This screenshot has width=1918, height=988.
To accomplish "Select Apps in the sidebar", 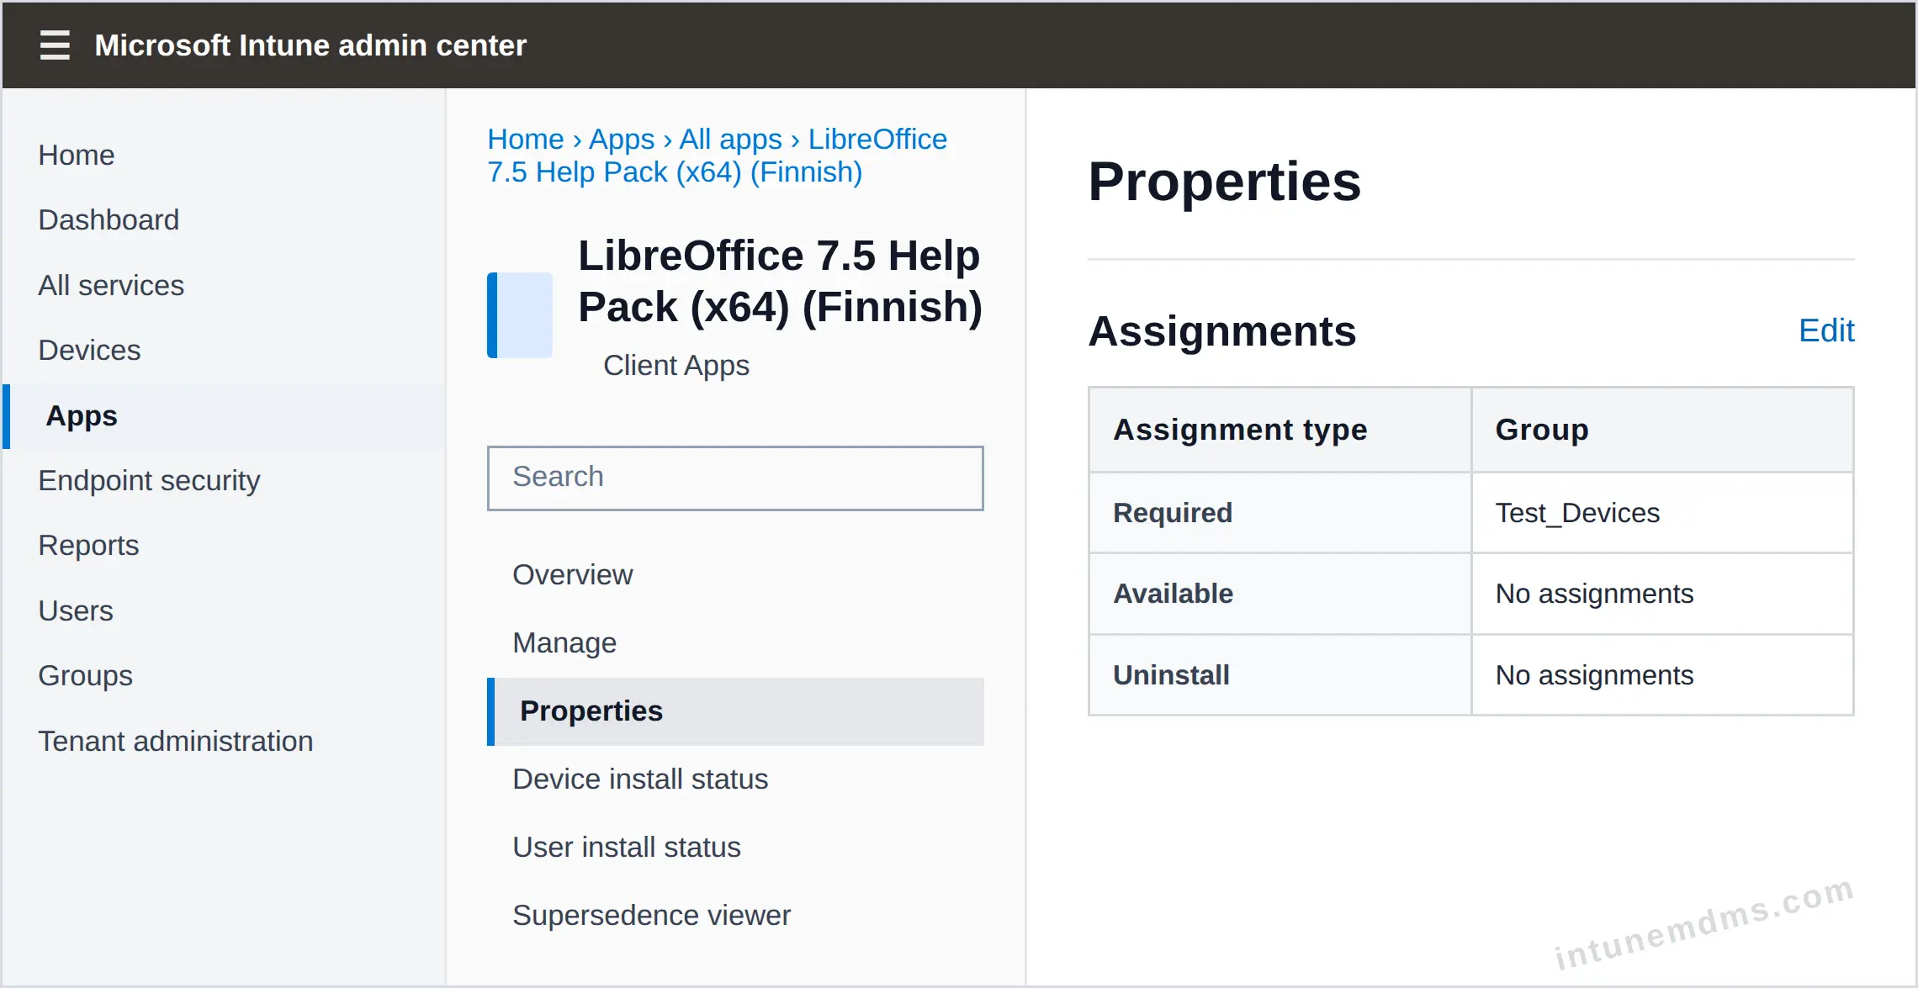I will pos(224,416).
